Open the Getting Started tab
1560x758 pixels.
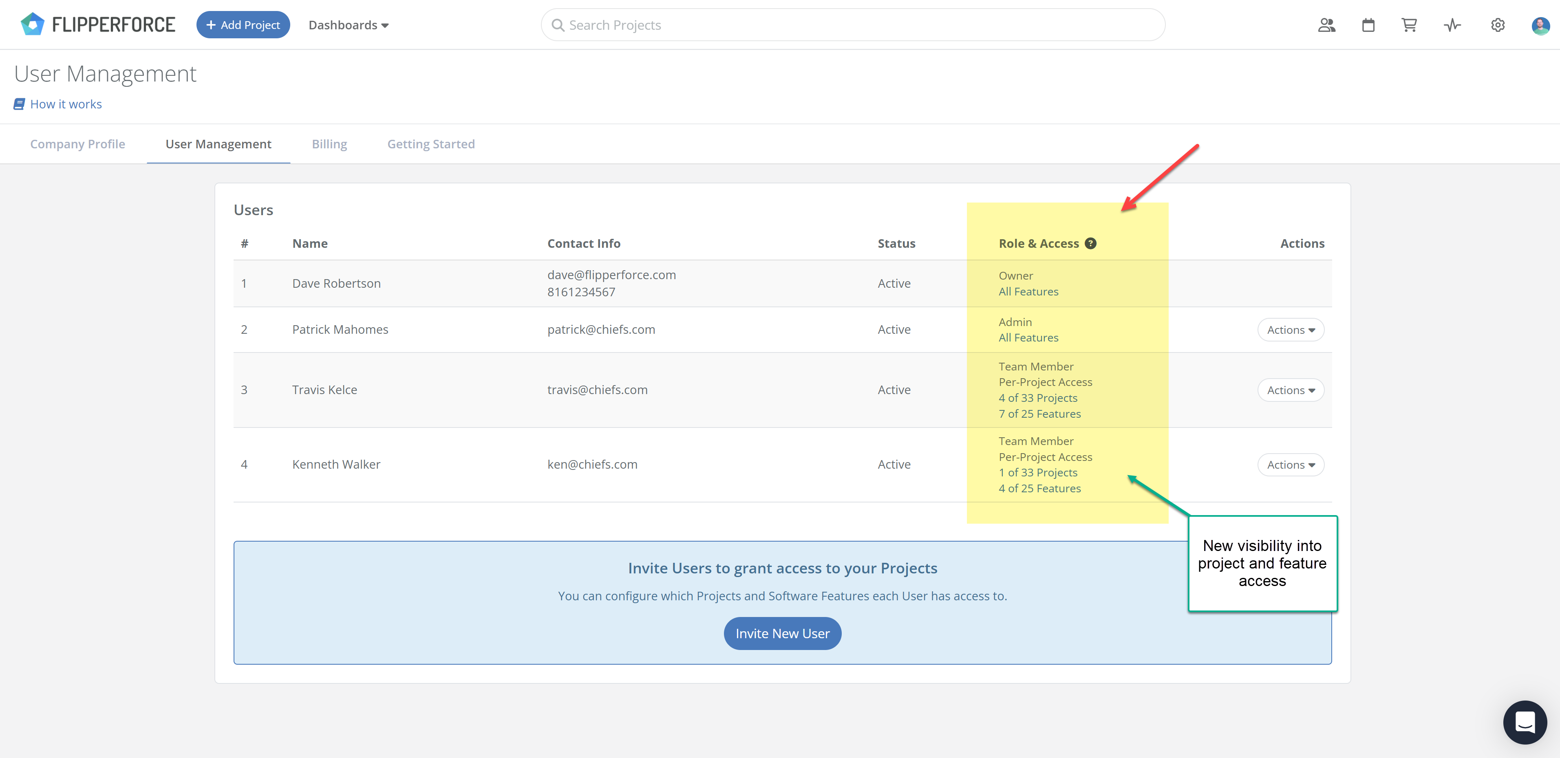coord(431,144)
